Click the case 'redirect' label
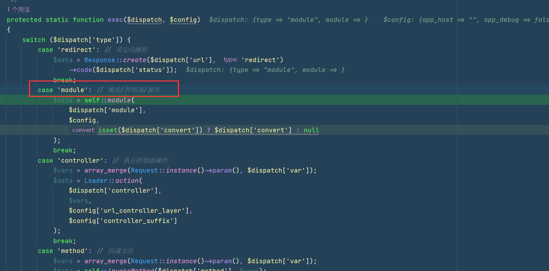Viewport: 549px width, 271px height. (69, 50)
